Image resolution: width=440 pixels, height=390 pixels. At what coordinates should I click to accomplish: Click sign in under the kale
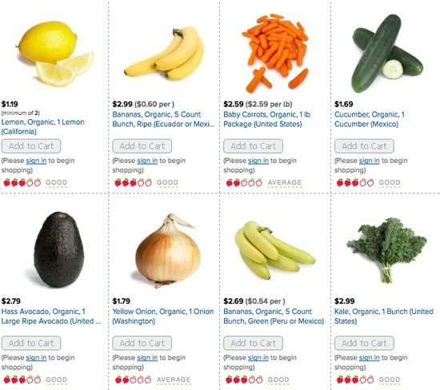pyautogui.click(x=370, y=358)
